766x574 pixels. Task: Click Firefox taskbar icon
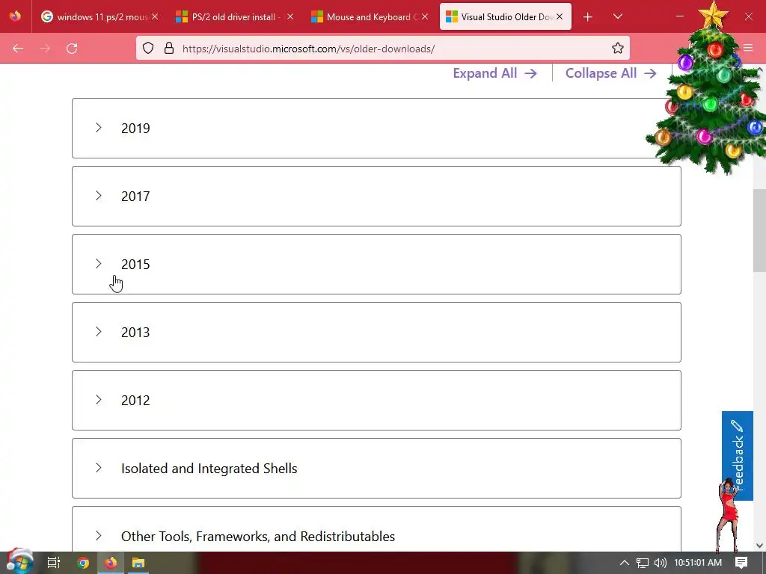[x=111, y=563]
